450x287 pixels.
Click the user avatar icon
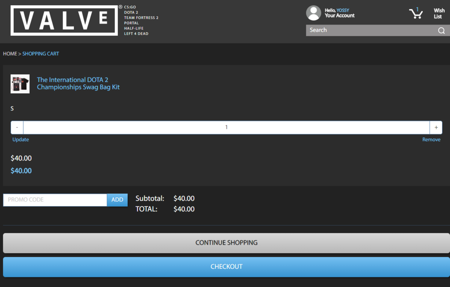313,13
